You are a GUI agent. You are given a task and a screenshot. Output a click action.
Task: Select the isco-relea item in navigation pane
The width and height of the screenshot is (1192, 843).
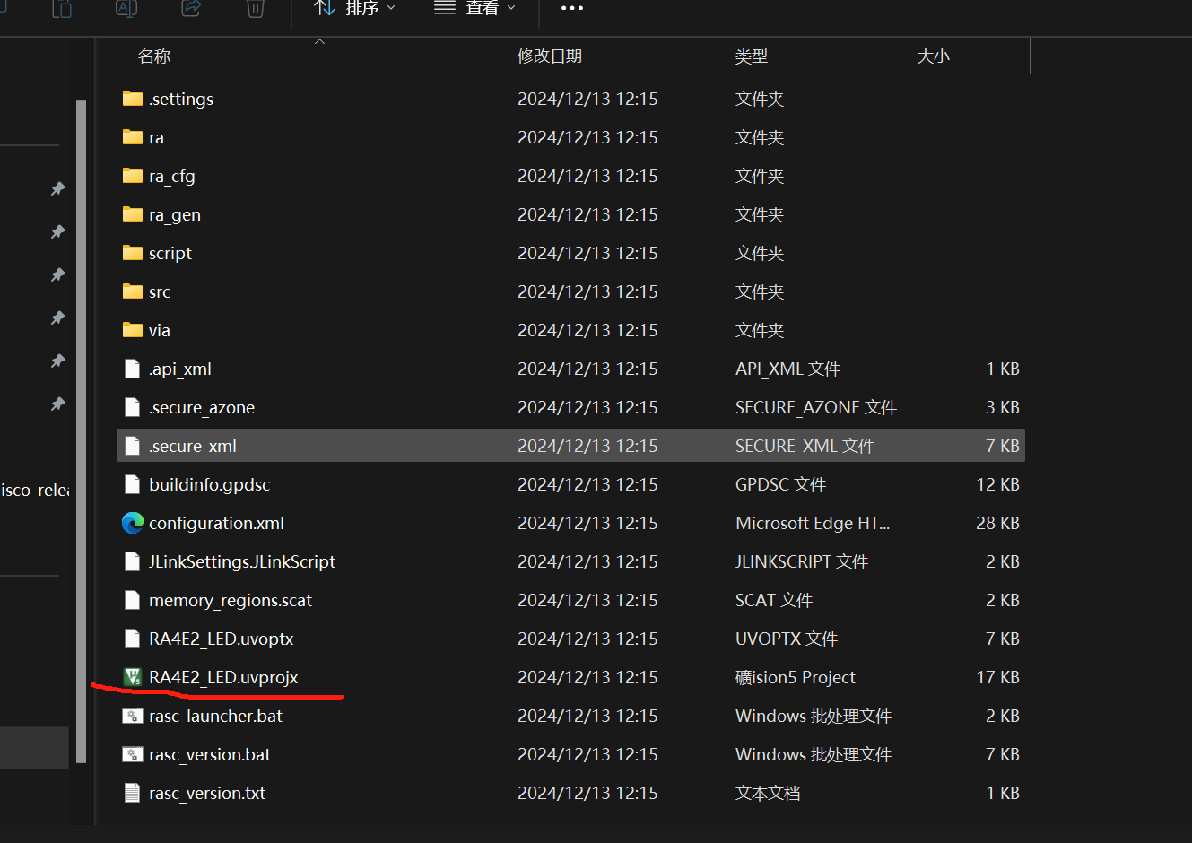pos(35,490)
